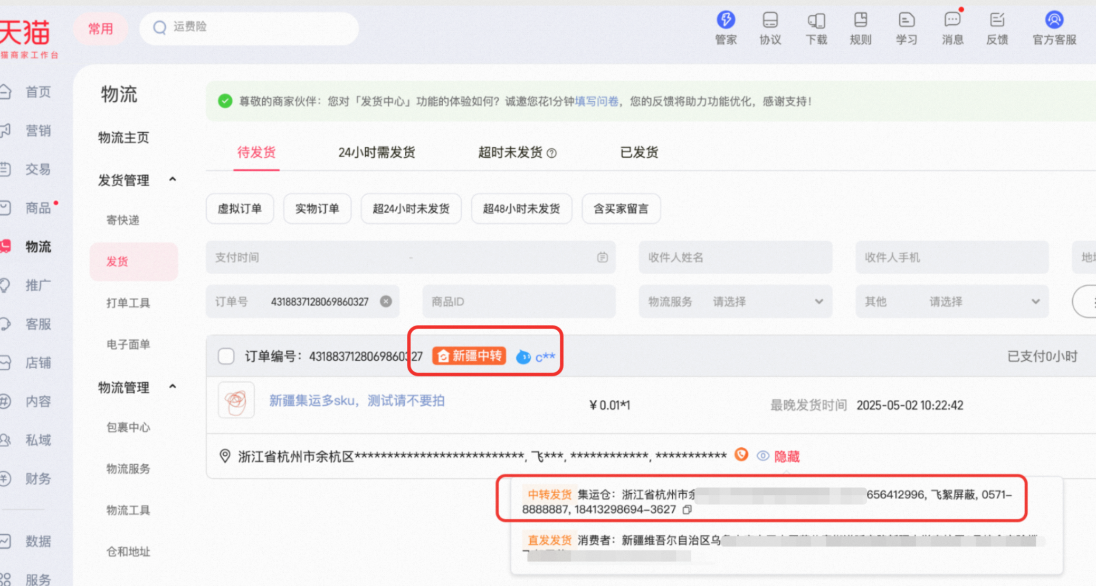Filter by 含买家留言

point(621,209)
